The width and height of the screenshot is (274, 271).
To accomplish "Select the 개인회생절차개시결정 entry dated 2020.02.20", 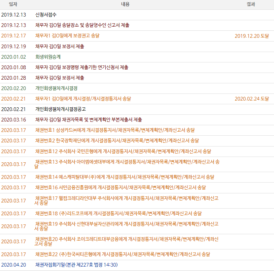I will point(56,88).
